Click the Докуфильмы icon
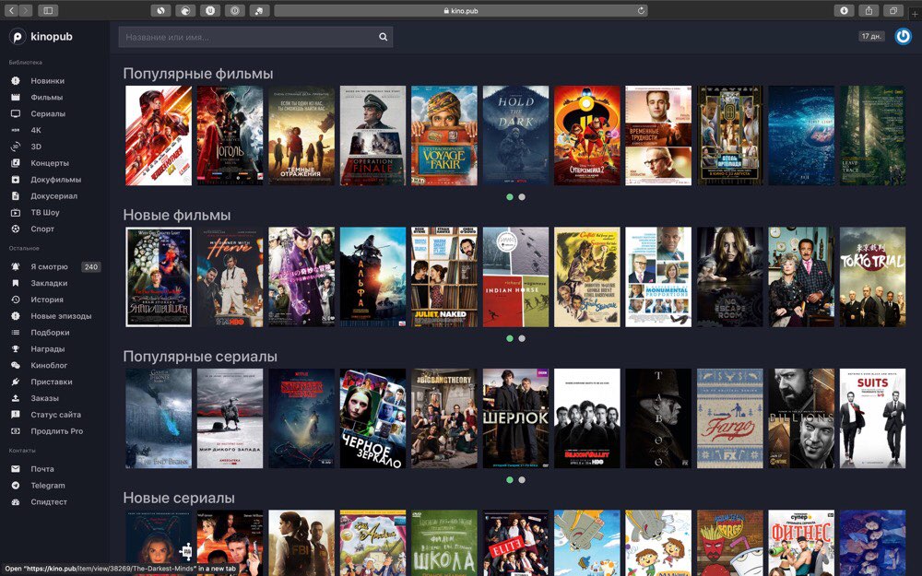Viewport: 922px width, 576px height. (16, 180)
